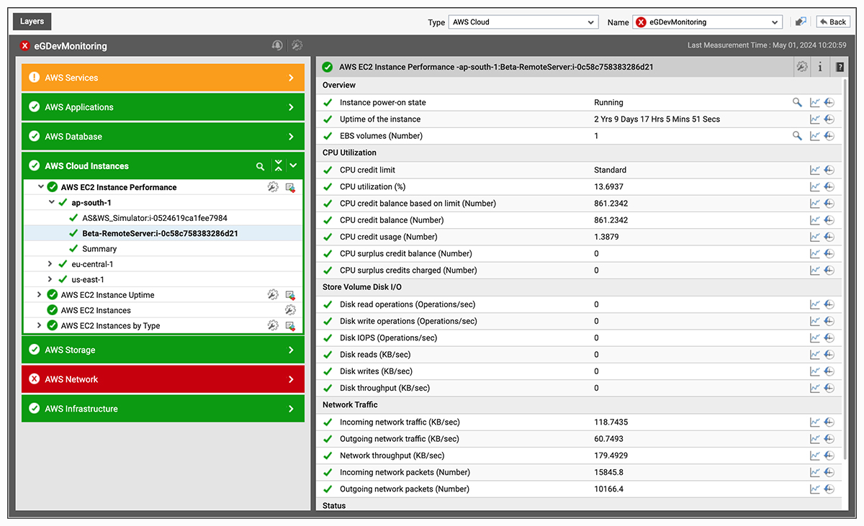The image size is (864, 526).
Task: Open history clock icon for Outgoing network traffic
Action: point(829,439)
